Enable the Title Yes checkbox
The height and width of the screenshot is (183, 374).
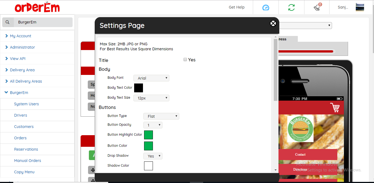coord(185,60)
